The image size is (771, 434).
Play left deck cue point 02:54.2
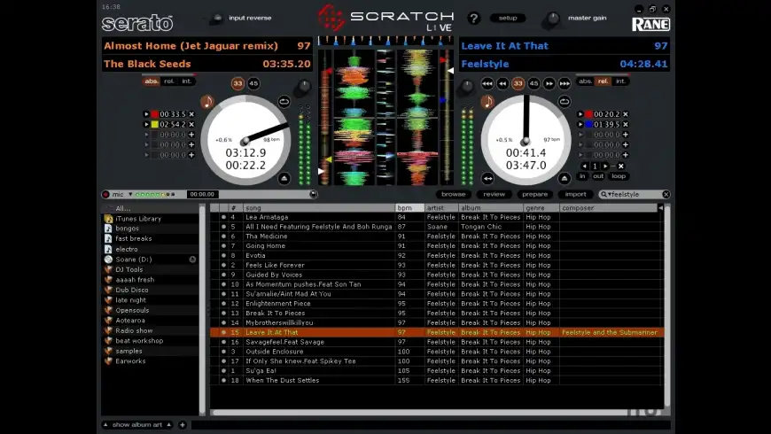click(x=146, y=124)
